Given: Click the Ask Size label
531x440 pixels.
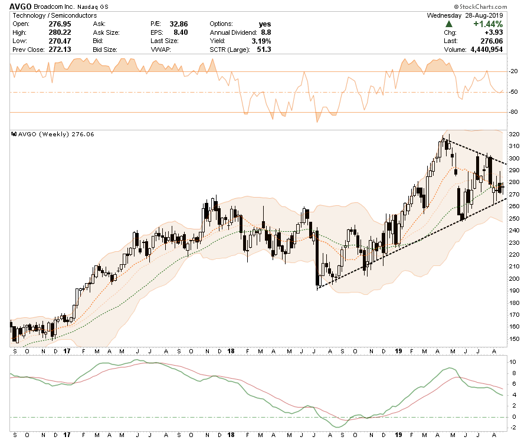Looking at the screenshot, I should tap(106, 32).
